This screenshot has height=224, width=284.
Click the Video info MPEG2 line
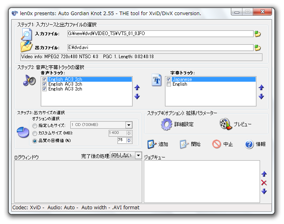pos(141,57)
